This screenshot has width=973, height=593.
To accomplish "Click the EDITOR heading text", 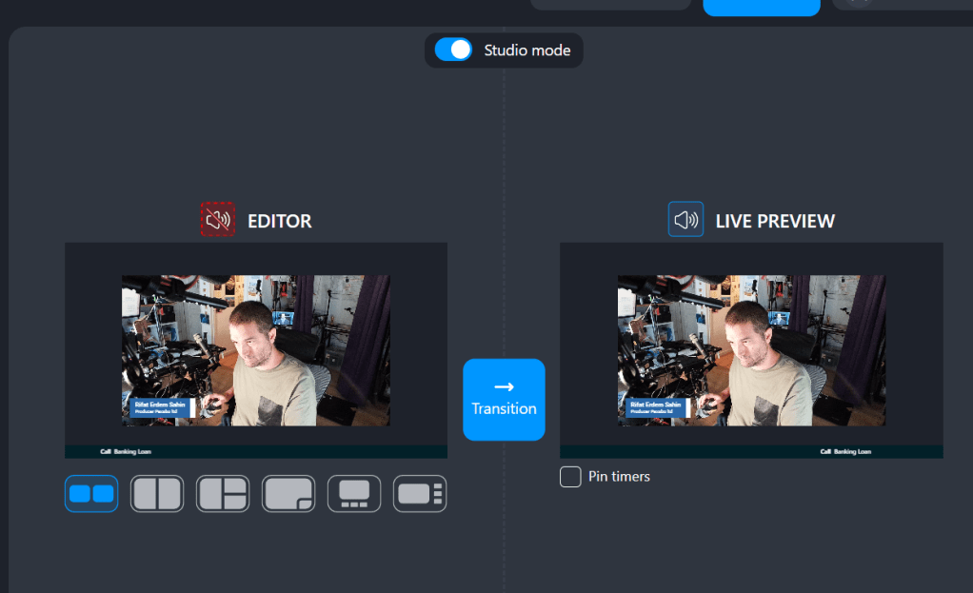I will point(279,221).
